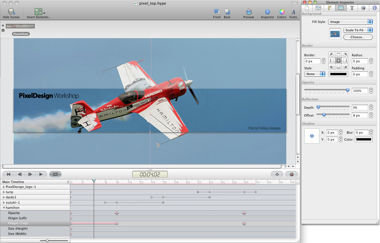Open the scene gear action menu
380x243 pixels.
point(3,30)
